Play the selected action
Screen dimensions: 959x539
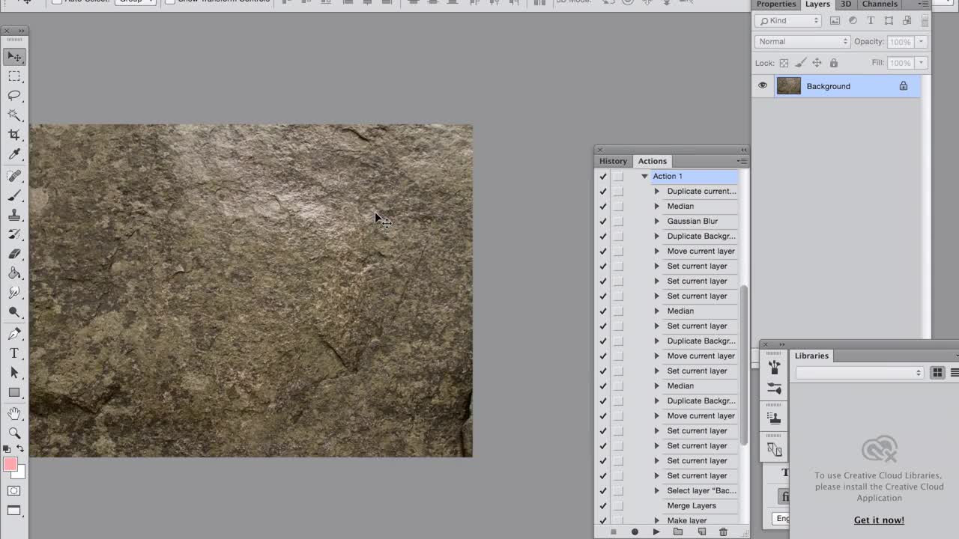coord(656,532)
